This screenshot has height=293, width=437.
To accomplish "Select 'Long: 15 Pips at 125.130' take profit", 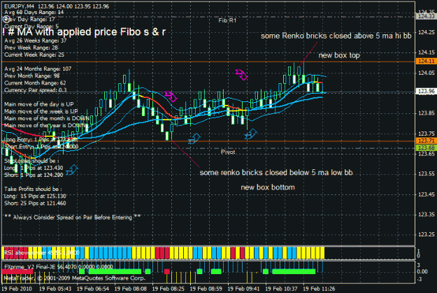I will click(x=35, y=196).
